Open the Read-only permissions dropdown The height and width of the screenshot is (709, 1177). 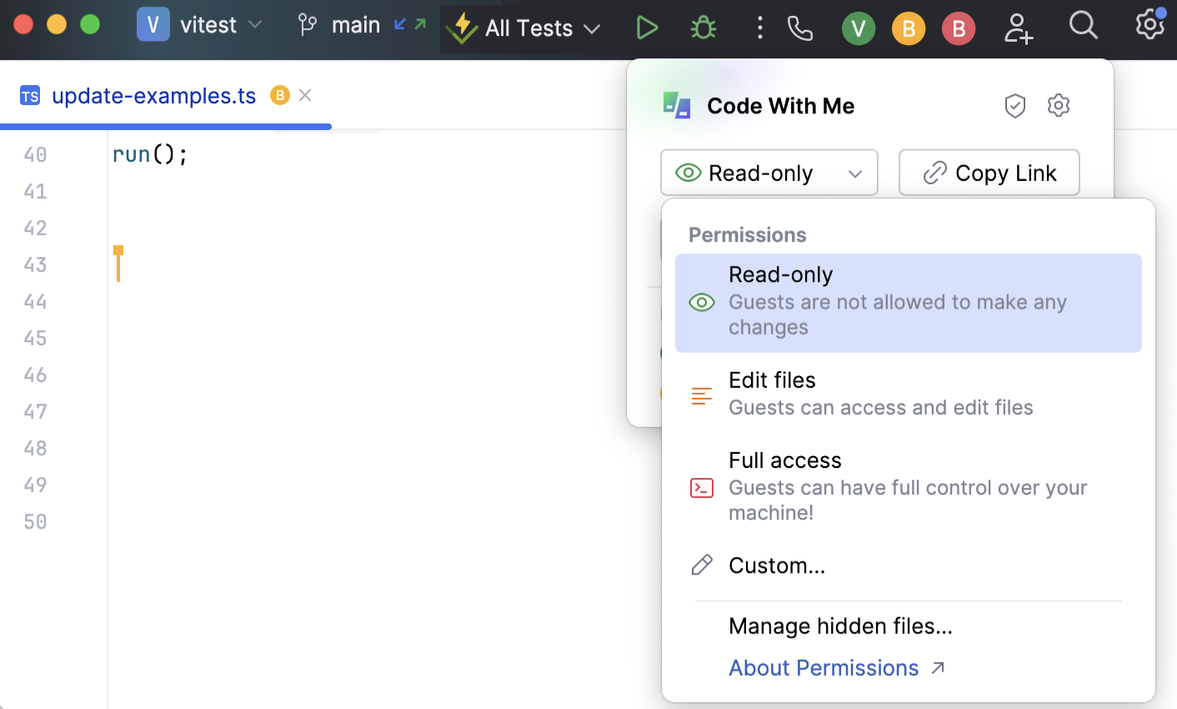[769, 173]
